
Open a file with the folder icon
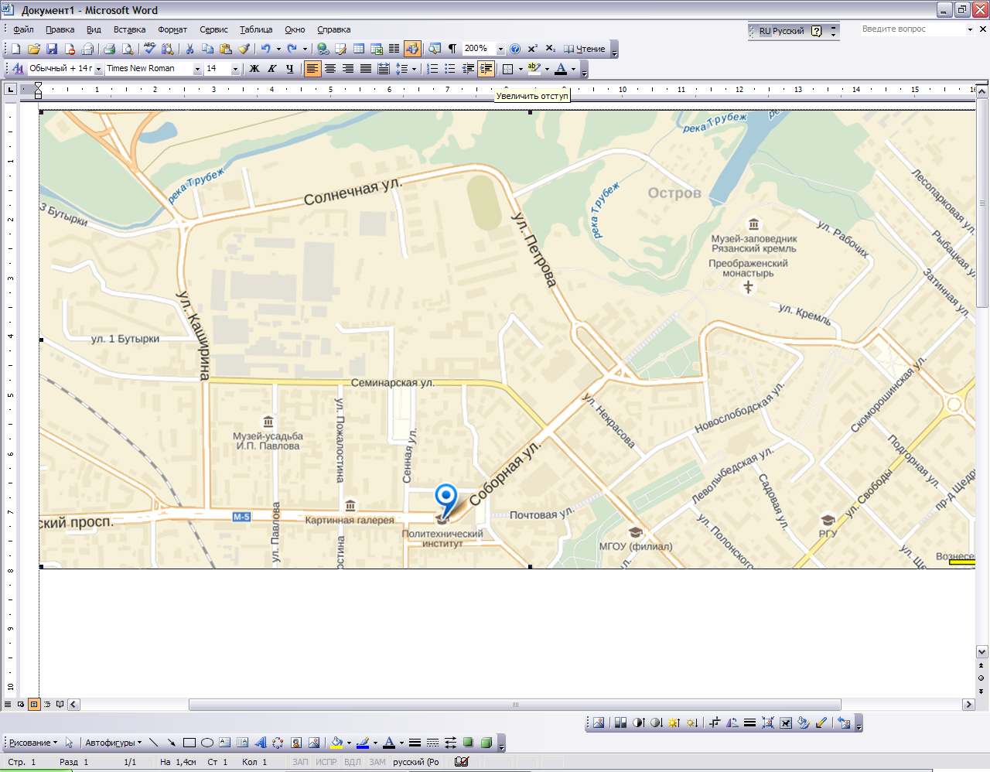[34, 49]
